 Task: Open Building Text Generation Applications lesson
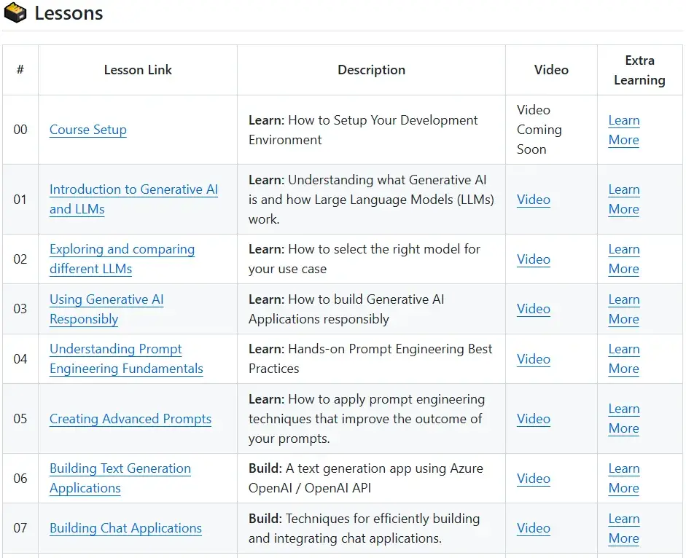point(120,468)
